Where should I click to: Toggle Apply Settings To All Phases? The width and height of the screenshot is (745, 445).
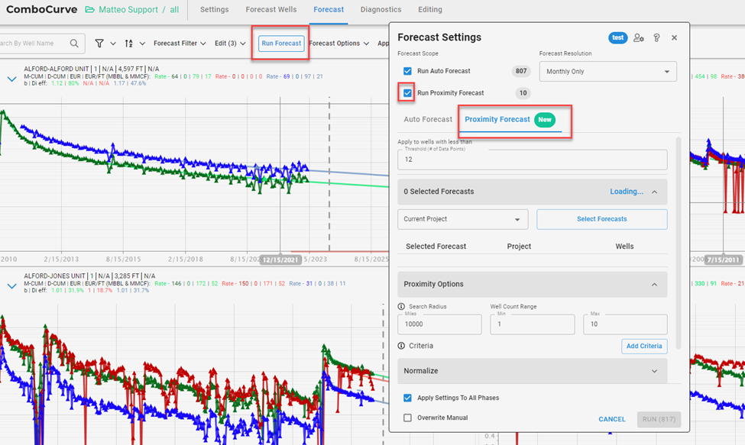coord(408,398)
